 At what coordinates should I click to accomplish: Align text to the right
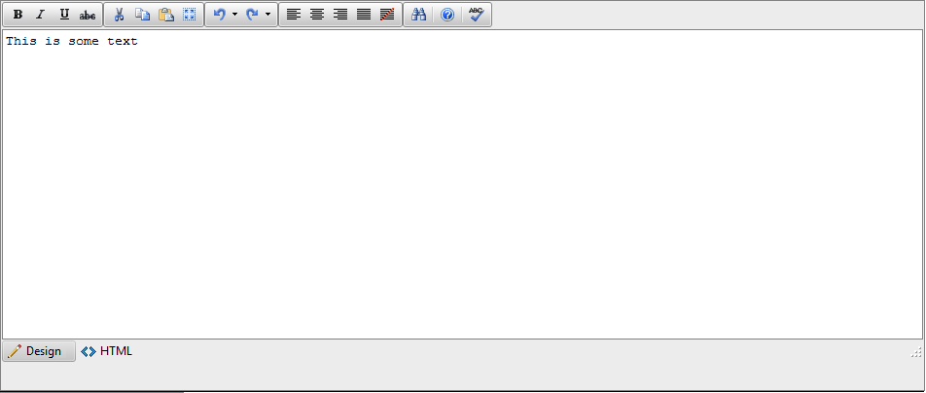coord(340,15)
